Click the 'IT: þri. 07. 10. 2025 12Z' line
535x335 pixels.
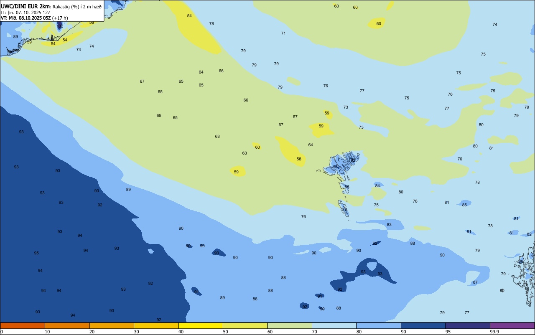pos(25,12)
